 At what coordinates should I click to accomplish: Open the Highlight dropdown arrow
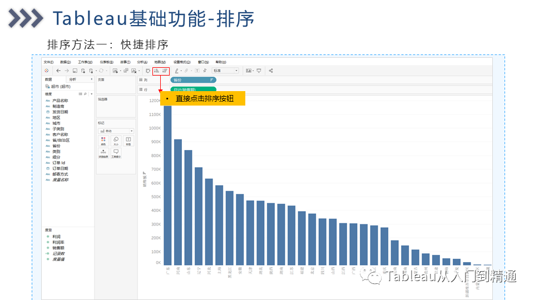(181, 71)
